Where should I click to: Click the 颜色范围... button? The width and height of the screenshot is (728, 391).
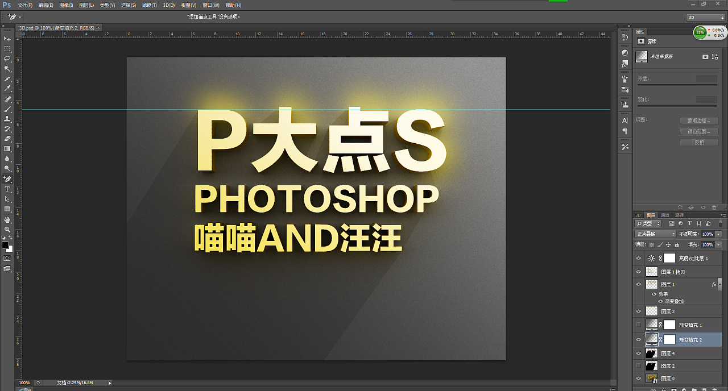pyautogui.click(x=699, y=131)
